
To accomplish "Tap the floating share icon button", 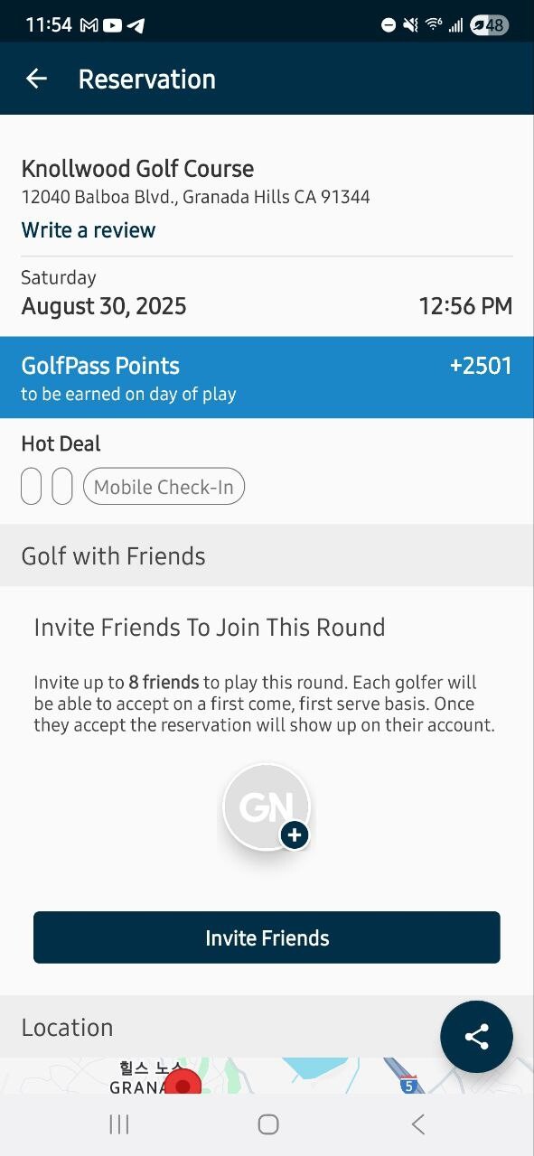I will pos(477,1037).
